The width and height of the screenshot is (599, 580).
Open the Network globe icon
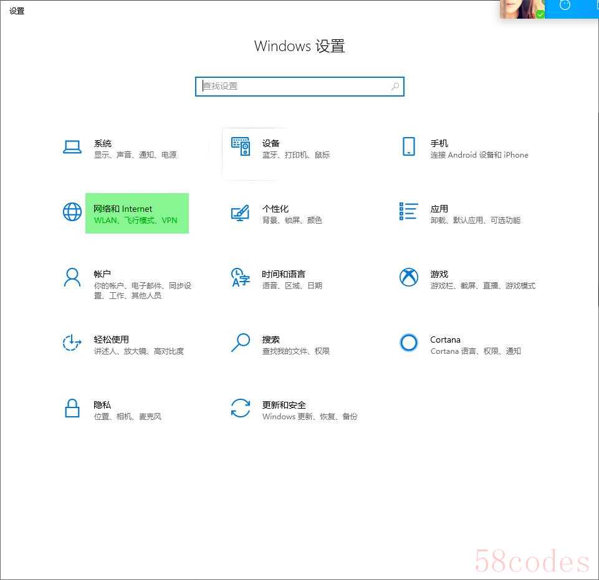click(x=72, y=212)
